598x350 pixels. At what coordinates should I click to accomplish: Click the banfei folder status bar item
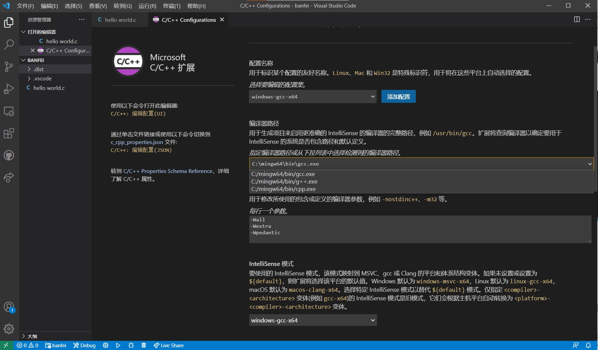point(56,345)
